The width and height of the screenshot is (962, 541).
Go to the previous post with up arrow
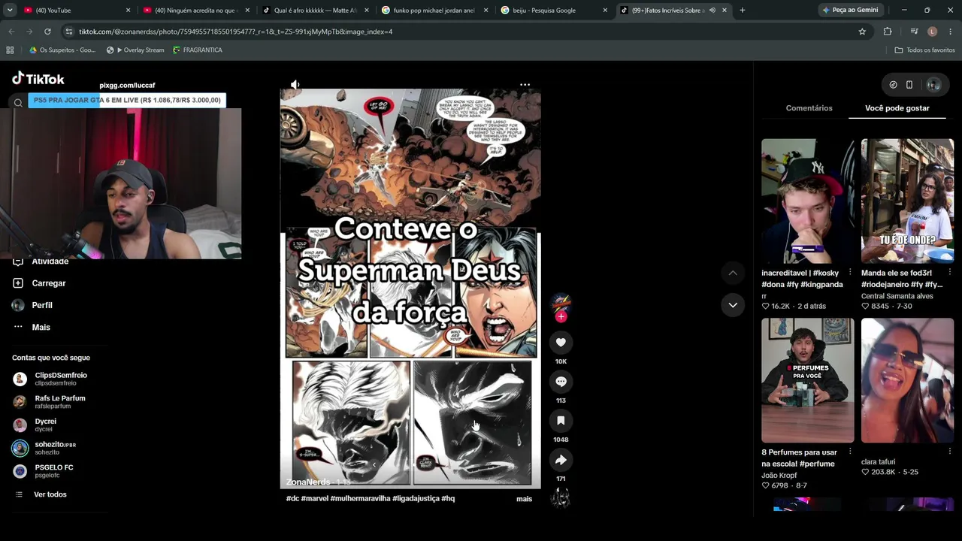click(x=733, y=273)
